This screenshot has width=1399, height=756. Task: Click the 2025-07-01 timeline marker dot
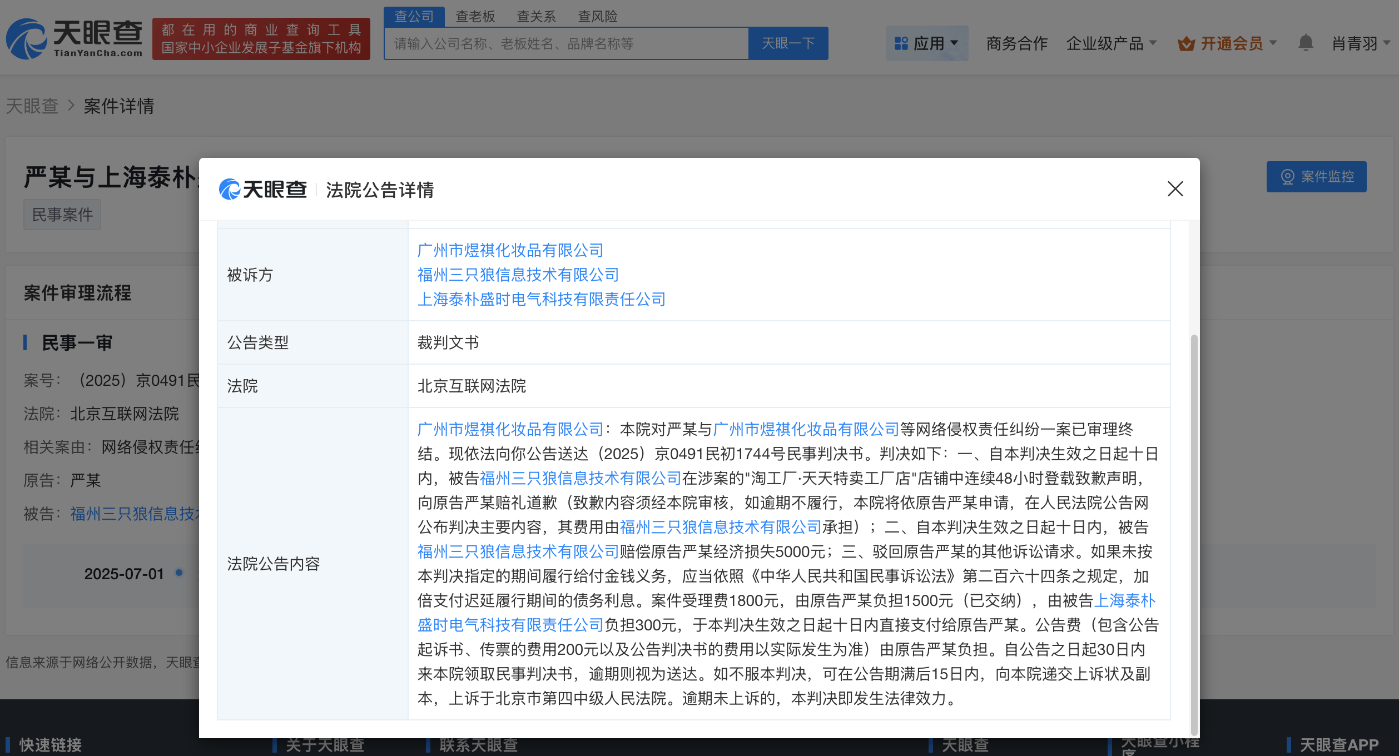tap(179, 573)
